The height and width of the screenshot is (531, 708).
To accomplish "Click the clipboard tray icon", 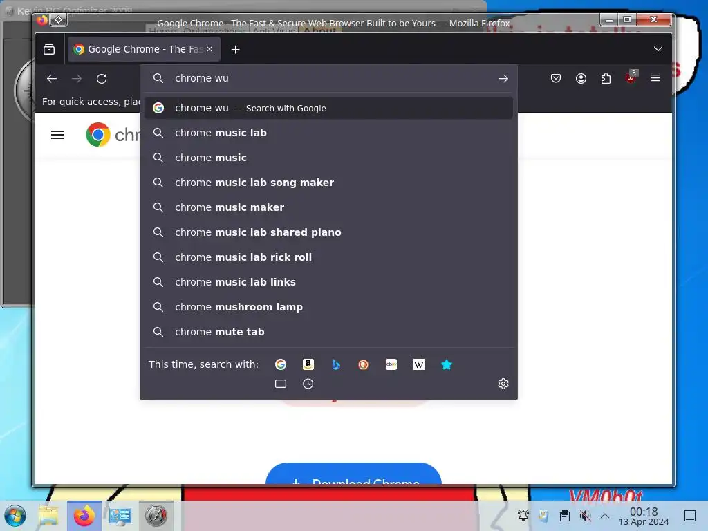I will coord(564,516).
